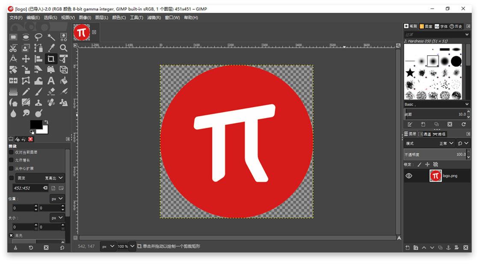Clear the 451:451 aspect ratio field
This screenshot has height=264, width=479.
[45, 188]
